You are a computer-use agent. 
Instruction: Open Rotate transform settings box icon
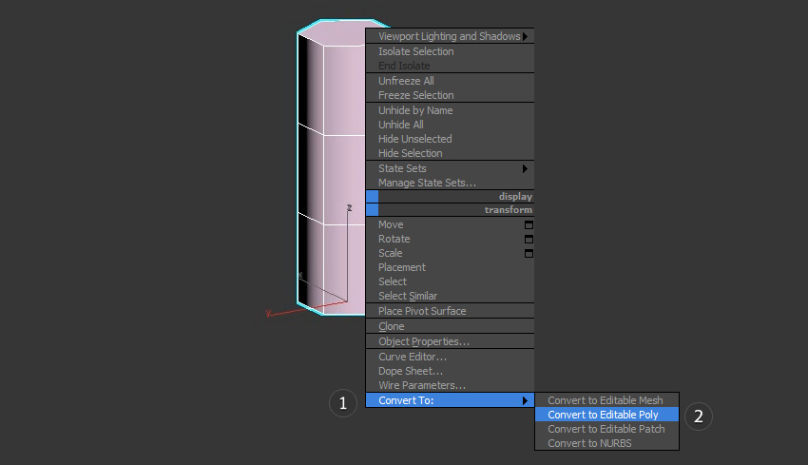pyautogui.click(x=529, y=240)
